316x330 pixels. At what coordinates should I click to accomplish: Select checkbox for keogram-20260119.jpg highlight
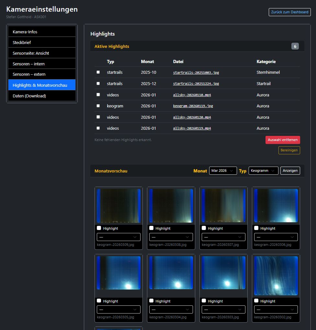(x=98, y=106)
